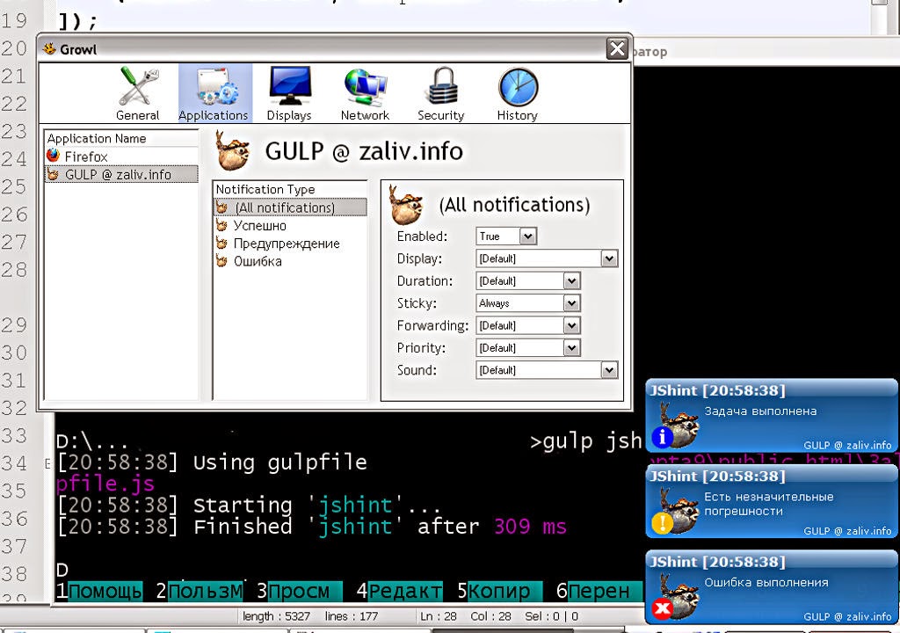900x633 pixels.
Task: Open the Enabled dropdown showing True
Action: [x=506, y=236]
